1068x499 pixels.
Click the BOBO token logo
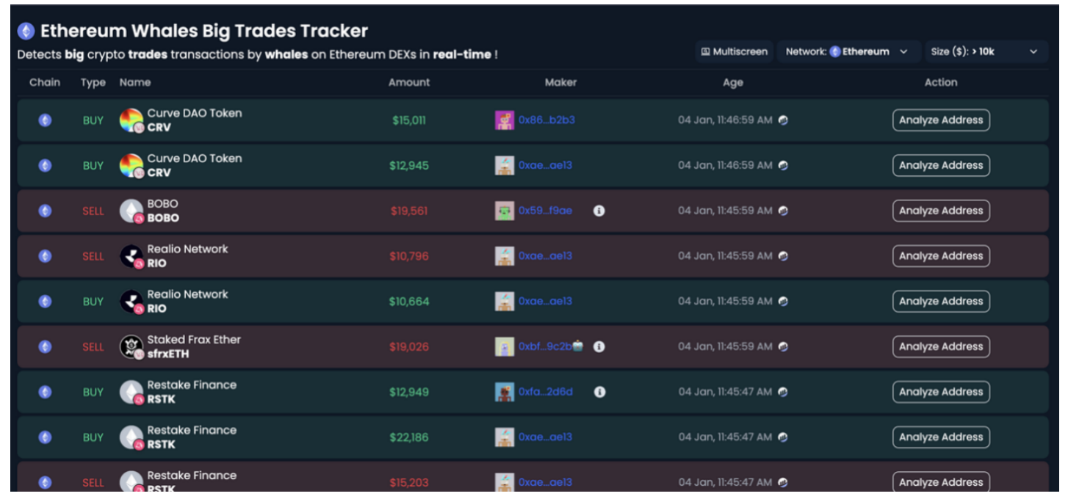pyautogui.click(x=131, y=211)
